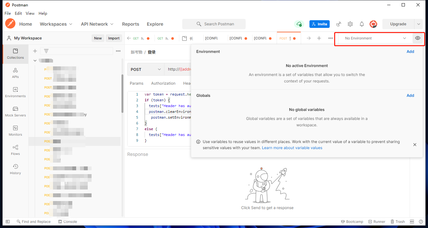
Task: Open the Collection Runner
Action: point(377,221)
